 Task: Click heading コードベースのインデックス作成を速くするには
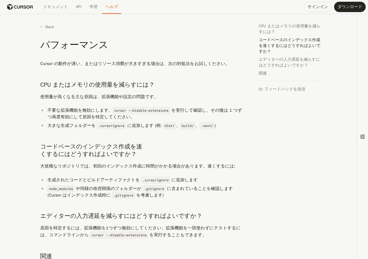91,150
